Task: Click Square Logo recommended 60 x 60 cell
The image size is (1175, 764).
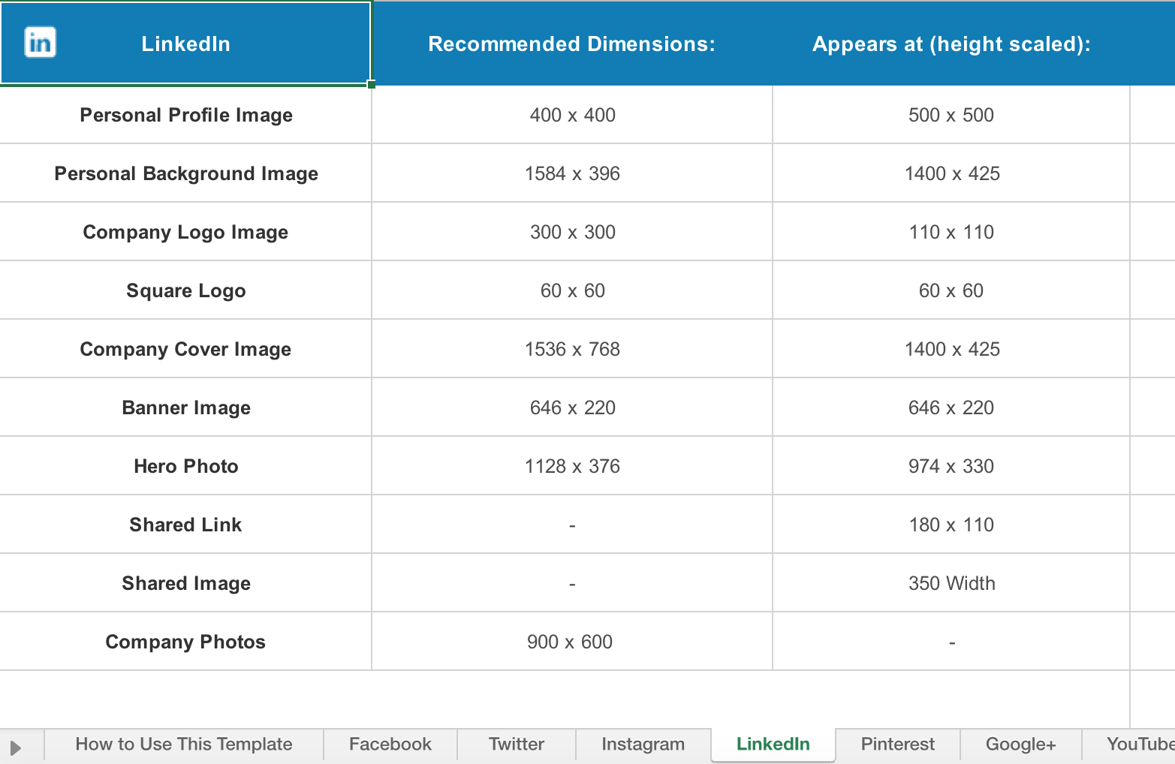Action: coord(572,290)
